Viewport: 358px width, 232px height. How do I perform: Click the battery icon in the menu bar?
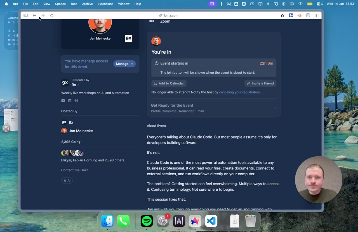click(x=310, y=4)
